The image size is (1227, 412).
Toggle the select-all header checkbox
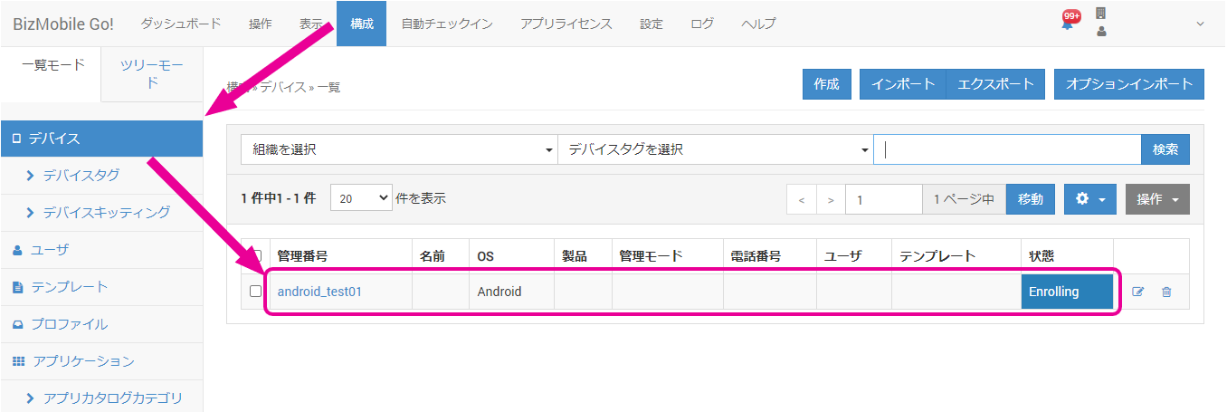pos(255,255)
